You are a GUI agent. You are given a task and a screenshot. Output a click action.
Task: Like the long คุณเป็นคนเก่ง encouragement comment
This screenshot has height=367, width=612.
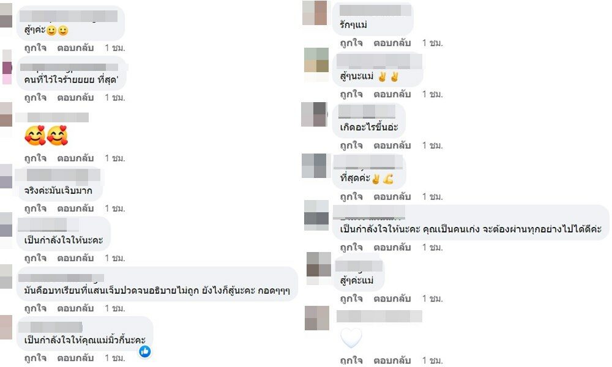[351, 247]
